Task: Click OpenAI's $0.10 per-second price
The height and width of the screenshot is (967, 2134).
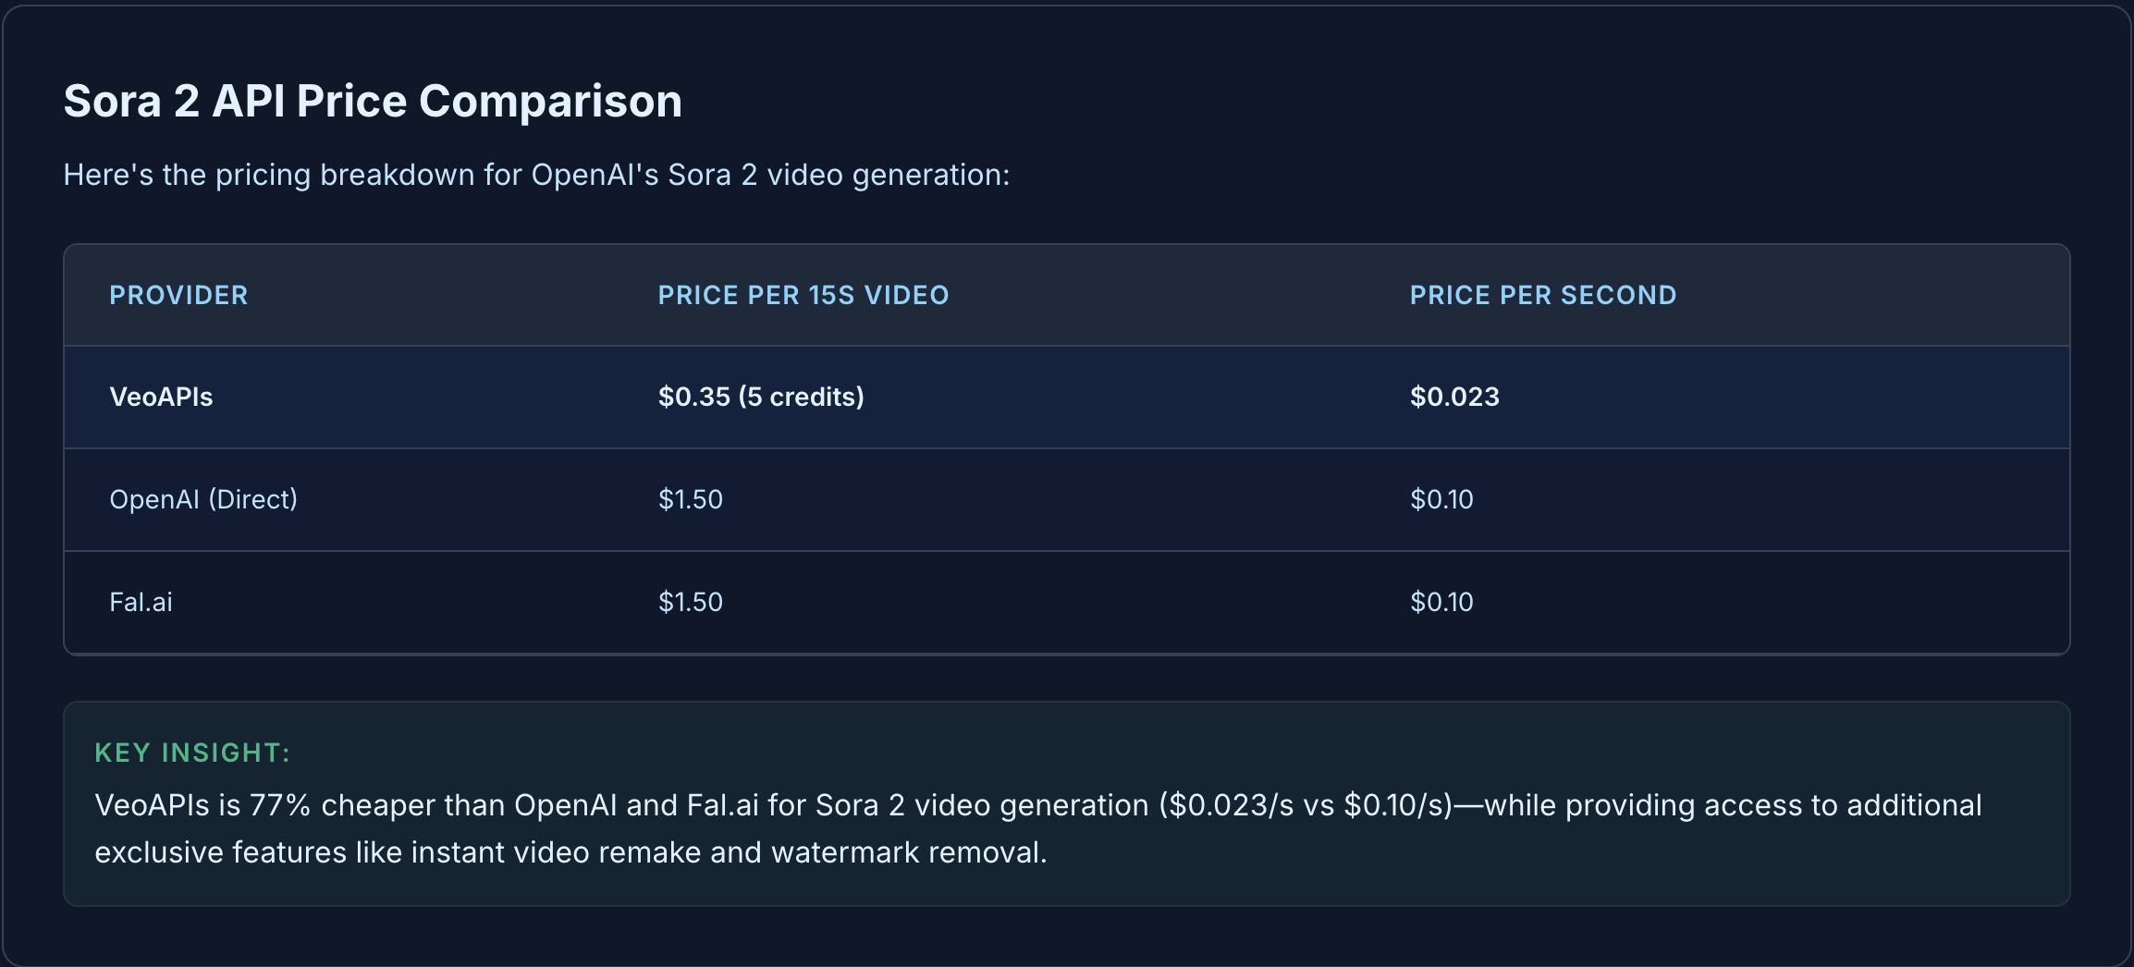Action: pos(1441,499)
